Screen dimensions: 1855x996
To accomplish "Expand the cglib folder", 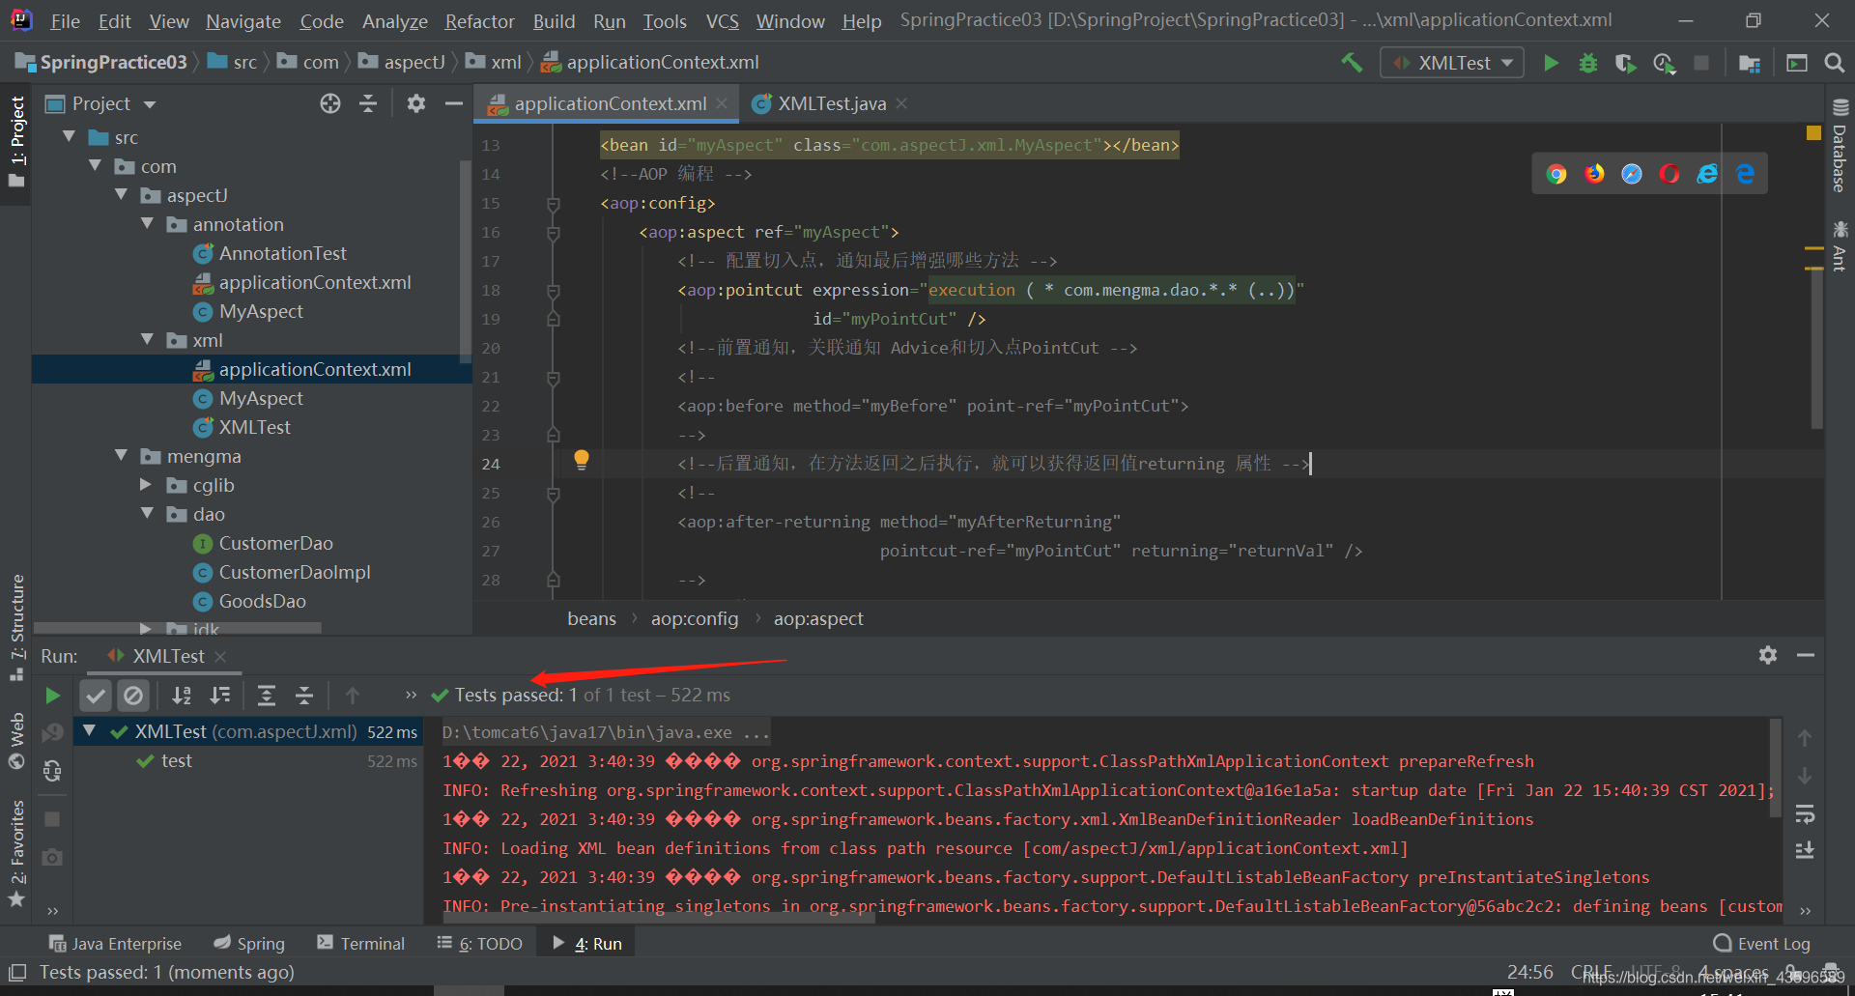I will click(x=146, y=485).
